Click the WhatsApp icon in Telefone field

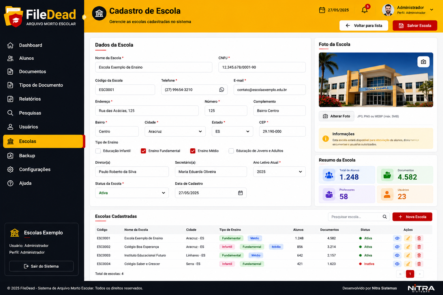[221, 90]
